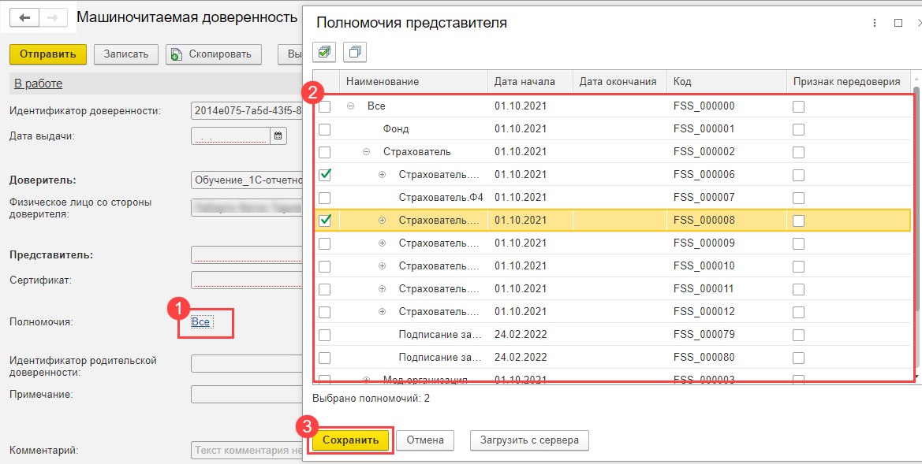Viewport: 922px width, 464px height.
Task: Tick the checkbox for row FSS_000000
Action: click(325, 106)
